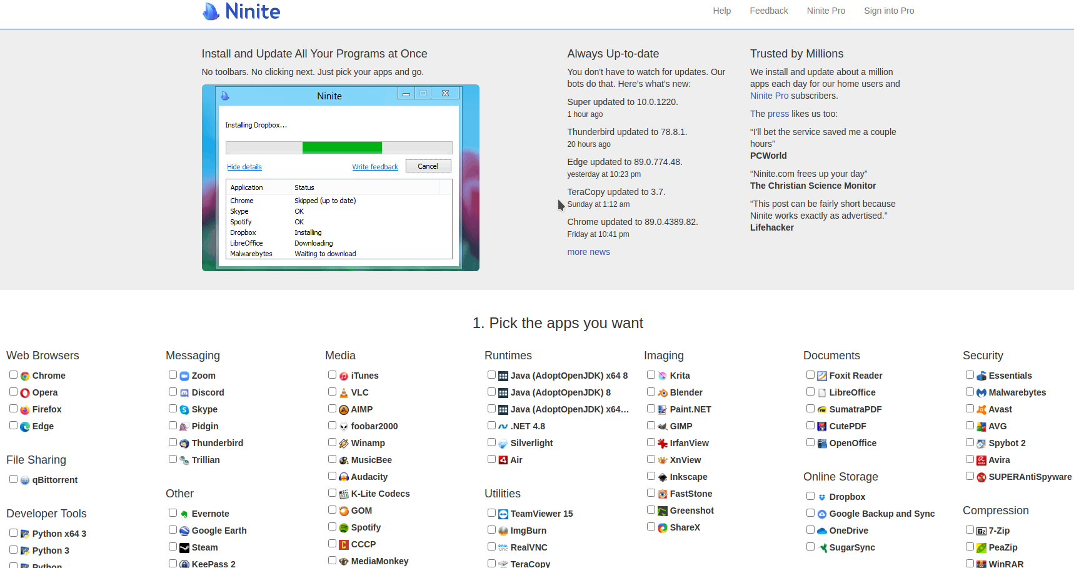Click the Chrome app icon
The height and width of the screenshot is (568, 1074).
pos(25,376)
